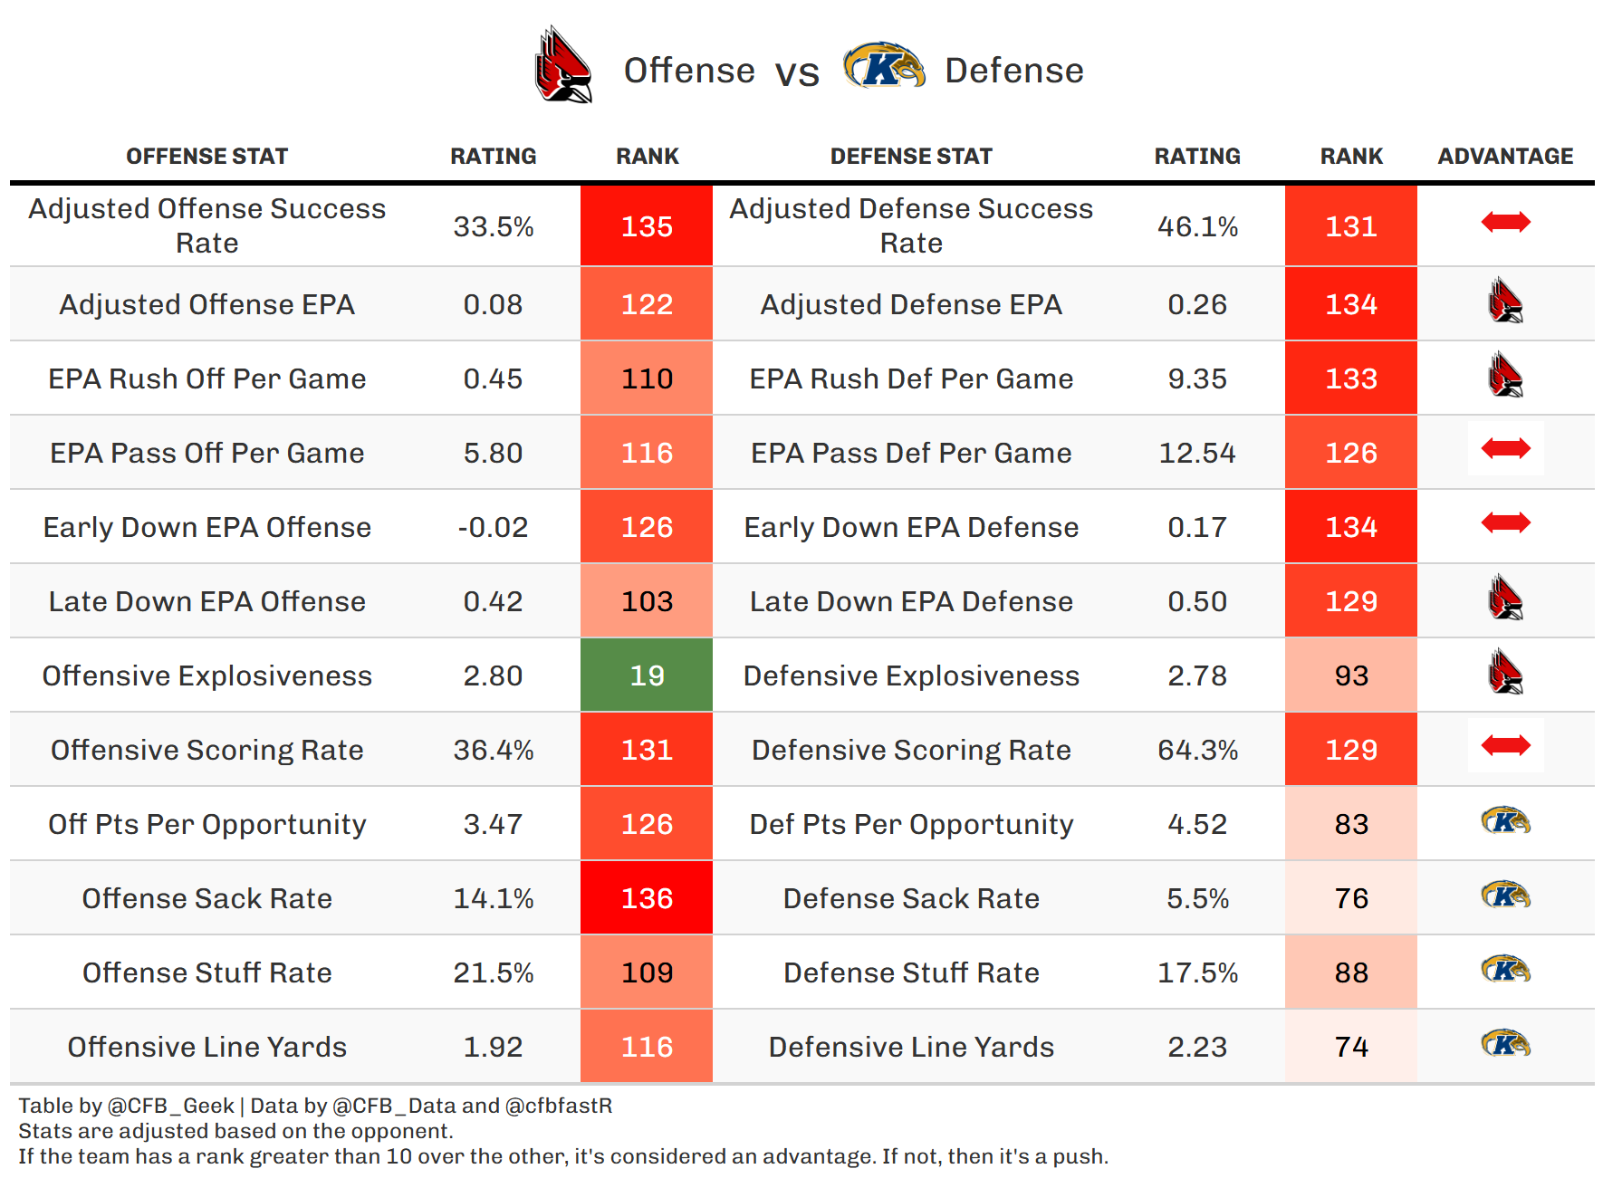
Task: Click the Kent State icon in Sack Rate row
Action: pos(1505,896)
